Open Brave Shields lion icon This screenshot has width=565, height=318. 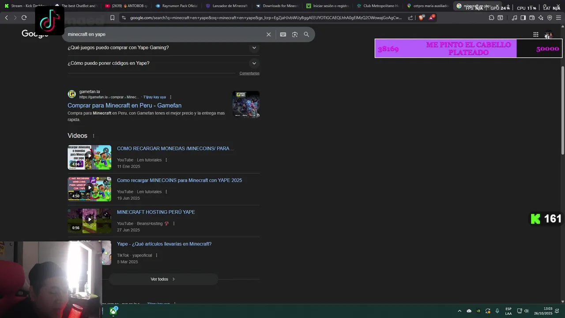click(x=421, y=18)
